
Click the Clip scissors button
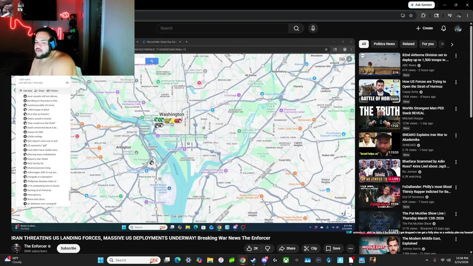[310, 248]
